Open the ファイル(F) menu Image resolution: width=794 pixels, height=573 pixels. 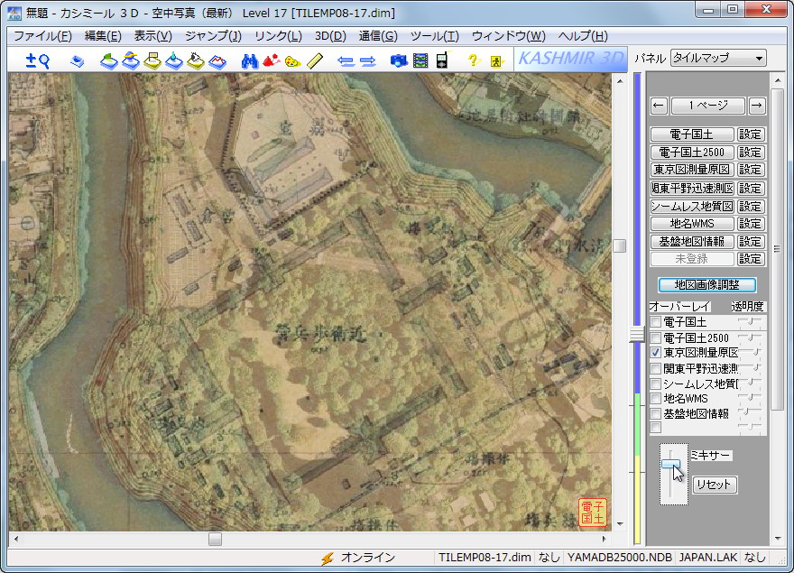[x=42, y=36]
